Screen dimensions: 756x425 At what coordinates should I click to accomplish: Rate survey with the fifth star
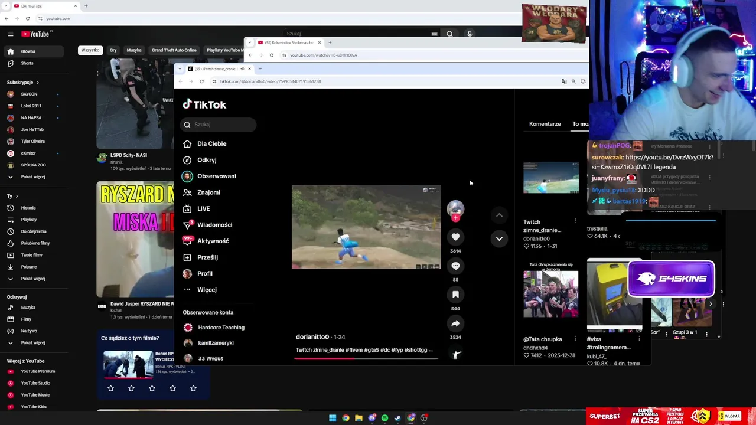click(x=193, y=388)
